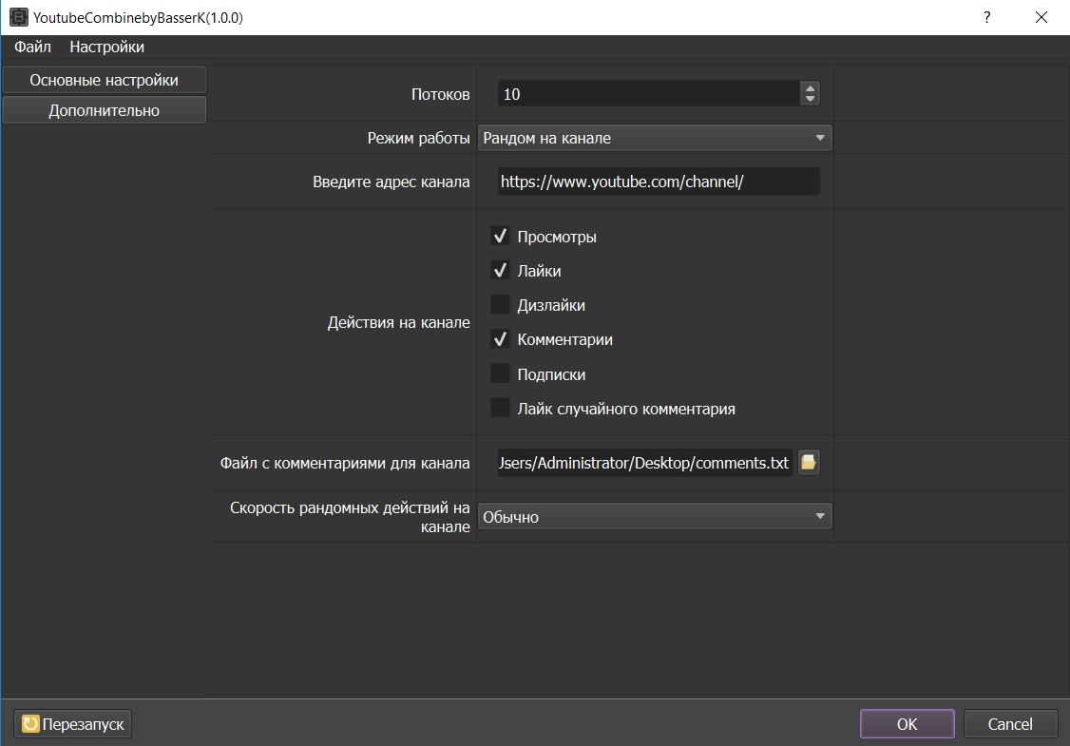
Task: Switch to Основные настройки tab
Action: coord(104,80)
